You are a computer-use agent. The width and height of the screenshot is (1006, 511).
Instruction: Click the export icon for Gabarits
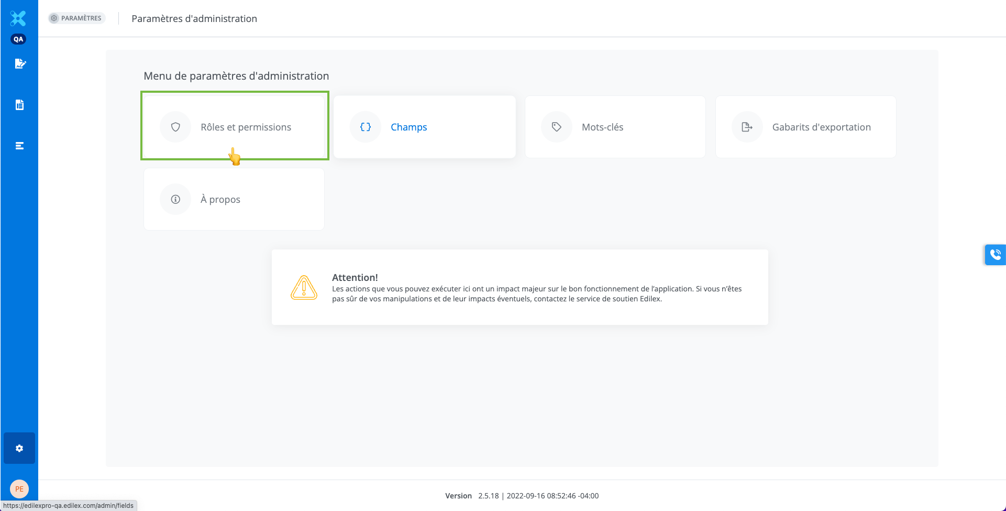coord(747,127)
